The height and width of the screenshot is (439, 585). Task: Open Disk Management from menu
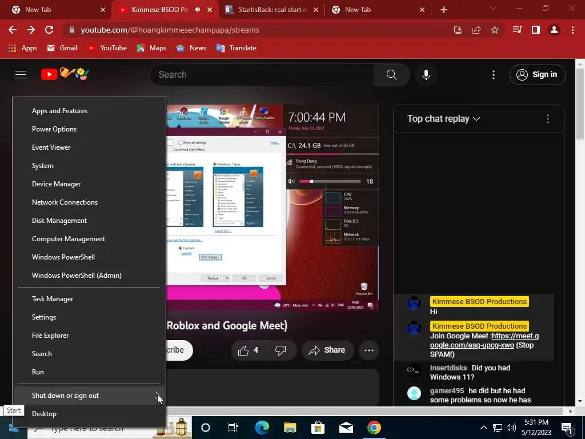point(90,221)
